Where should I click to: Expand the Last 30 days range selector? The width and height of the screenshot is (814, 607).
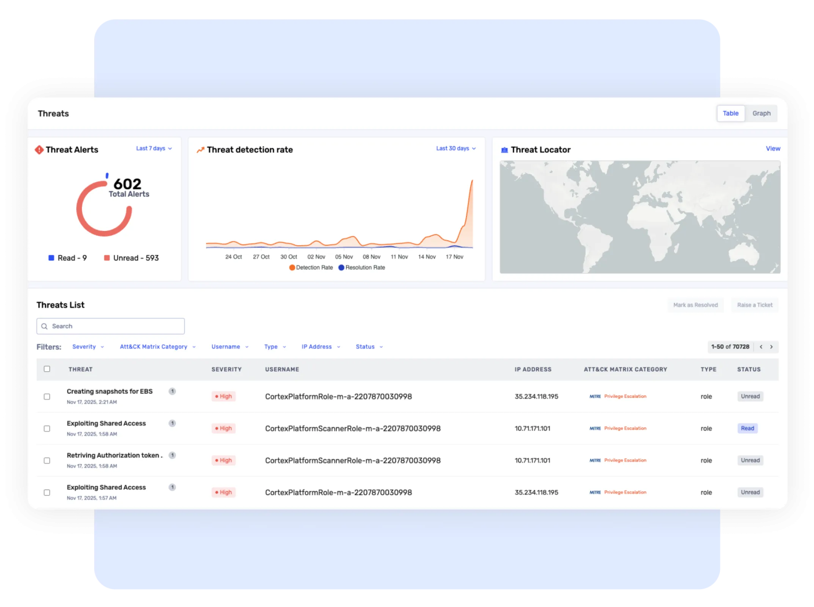pos(456,148)
